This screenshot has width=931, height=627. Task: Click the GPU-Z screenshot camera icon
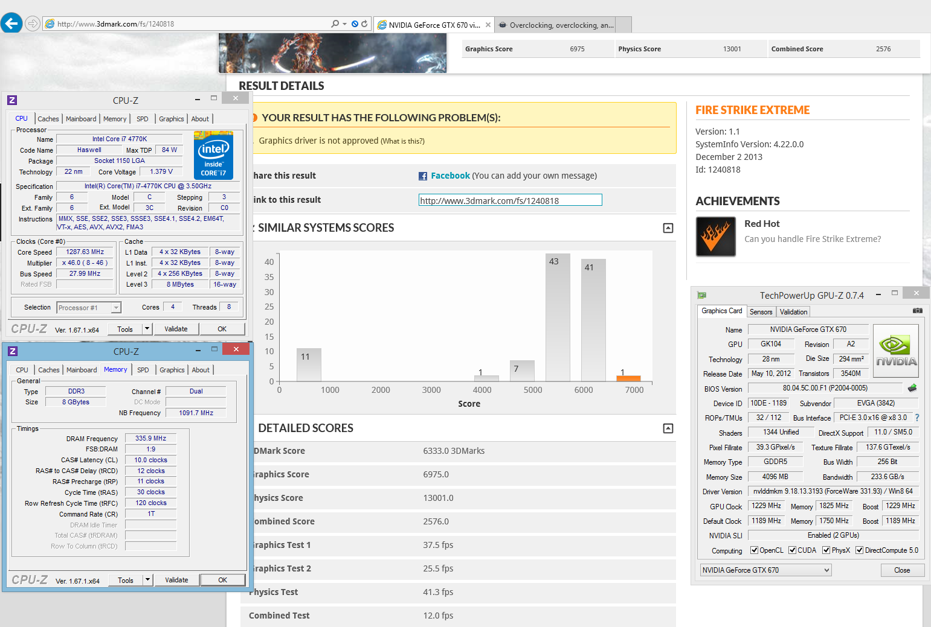(x=917, y=311)
